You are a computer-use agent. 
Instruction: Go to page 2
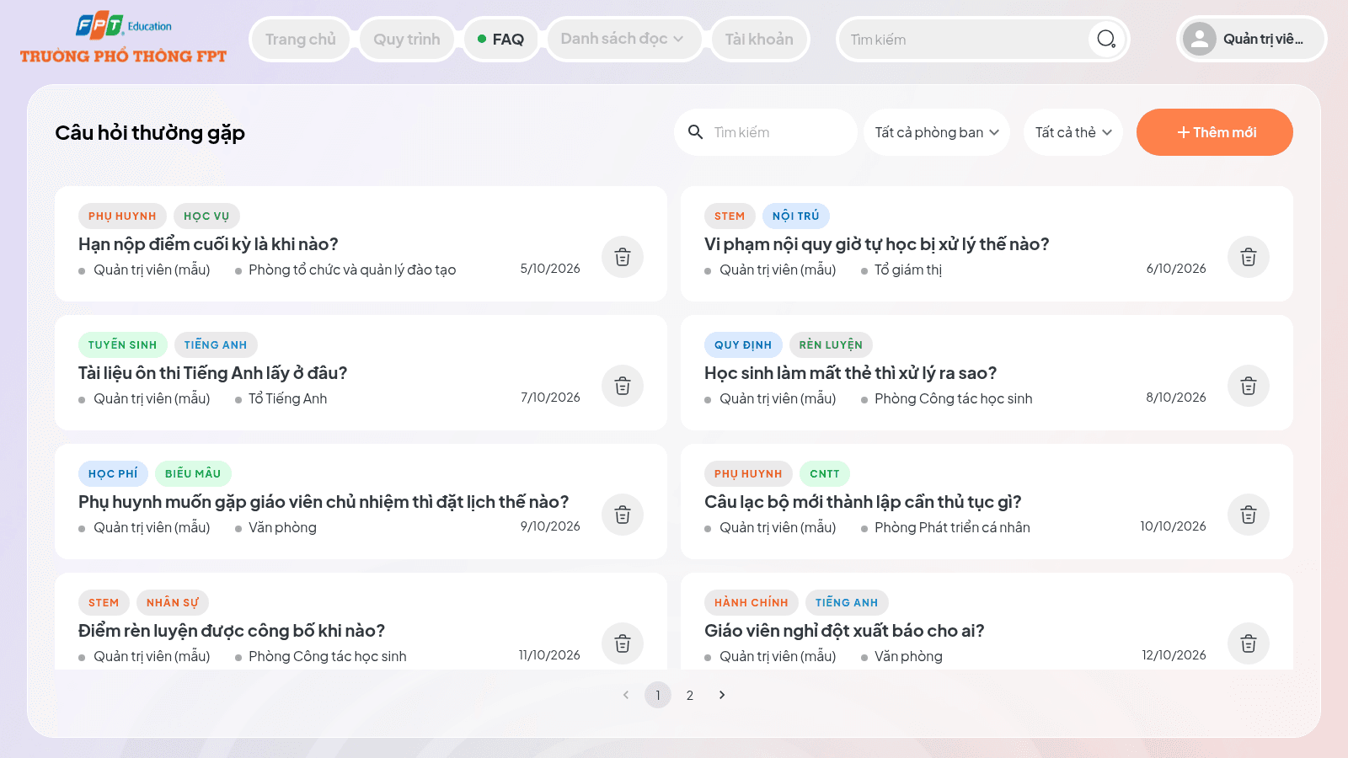pos(690,695)
